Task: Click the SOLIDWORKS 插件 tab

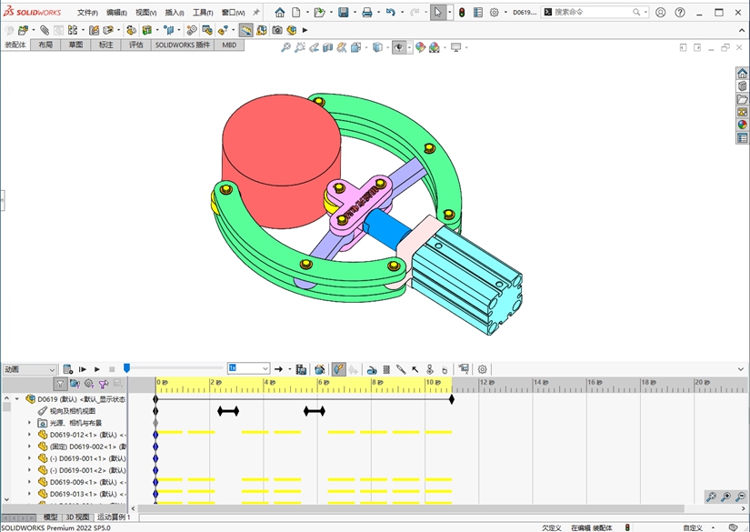Action: pos(182,45)
